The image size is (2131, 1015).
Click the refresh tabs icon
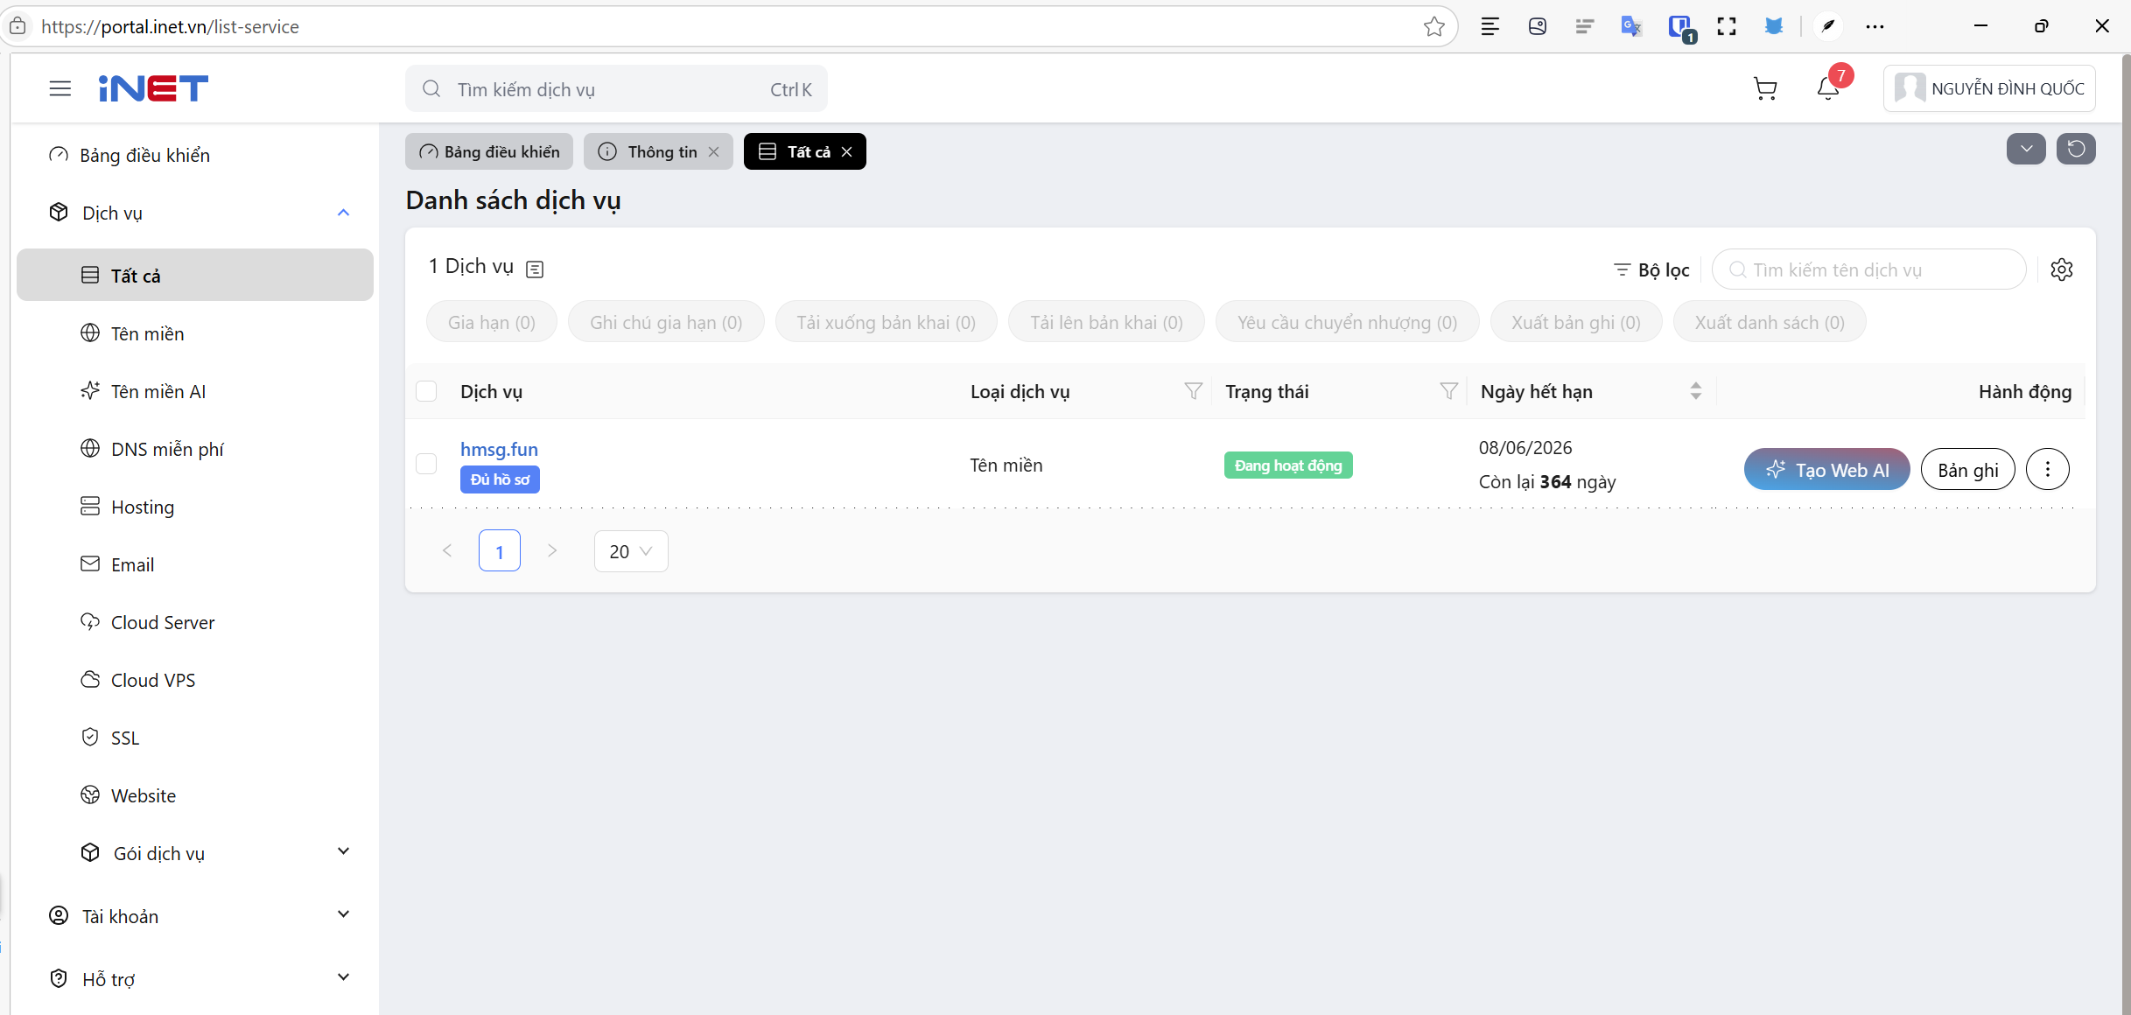point(2076,150)
